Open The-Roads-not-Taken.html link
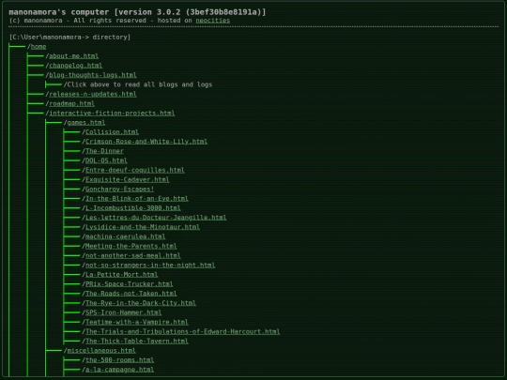 131,294
